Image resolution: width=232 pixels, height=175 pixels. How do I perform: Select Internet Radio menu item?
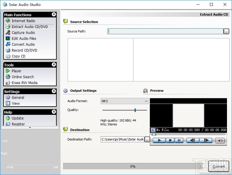point(23,21)
